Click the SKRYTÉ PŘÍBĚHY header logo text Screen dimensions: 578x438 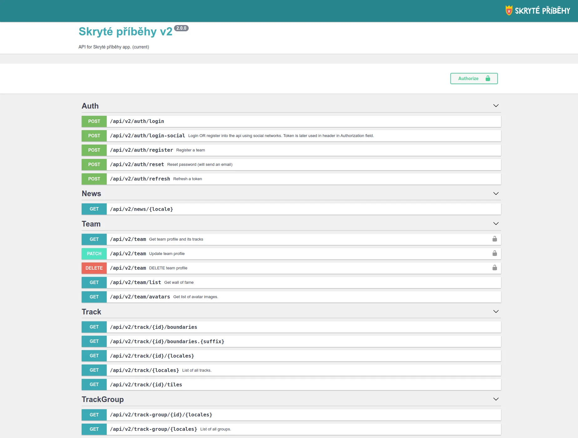[543, 11]
